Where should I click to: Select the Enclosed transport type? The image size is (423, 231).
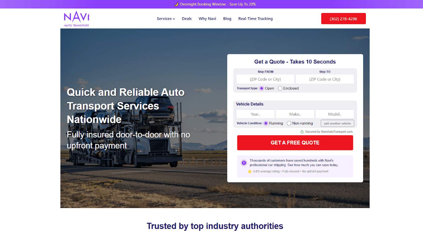(x=280, y=88)
